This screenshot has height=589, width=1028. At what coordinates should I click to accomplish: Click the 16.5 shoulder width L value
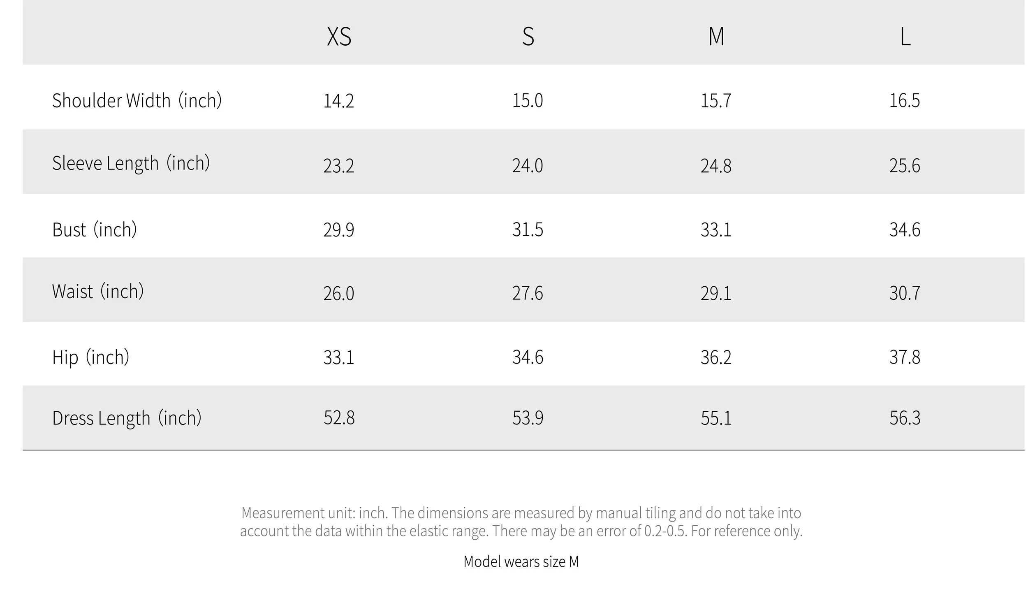click(x=905, y=101)
